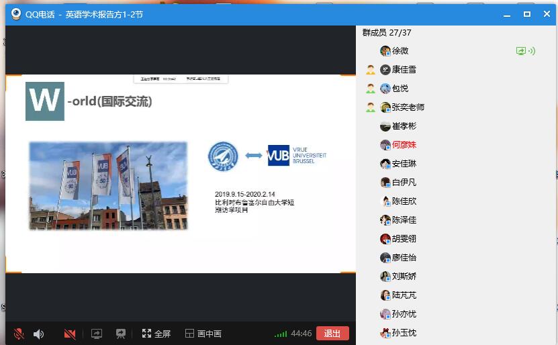558x345 pixels.
Task: Select 刘斯娇 from group members
Action: [404, 277]
